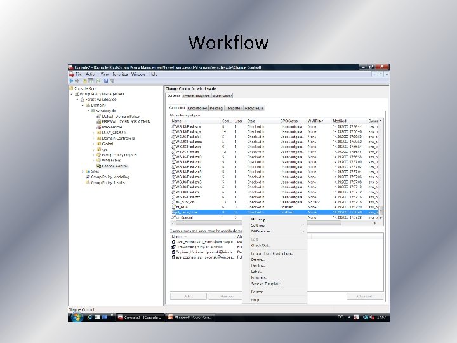Open the Favorites menu
This screenshot has height=343, width=457.
click(120, 74)
